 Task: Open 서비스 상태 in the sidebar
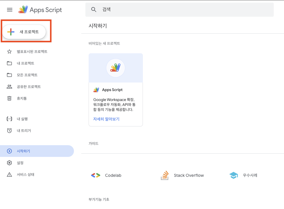tap(26, 174)
